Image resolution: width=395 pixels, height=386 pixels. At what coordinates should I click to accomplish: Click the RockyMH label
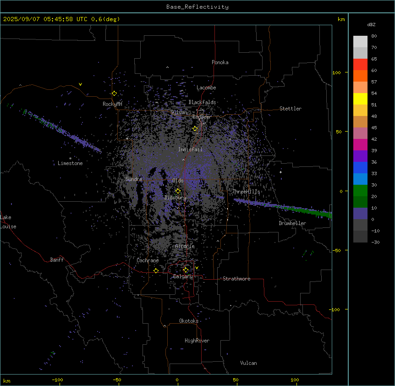point(112,104)
